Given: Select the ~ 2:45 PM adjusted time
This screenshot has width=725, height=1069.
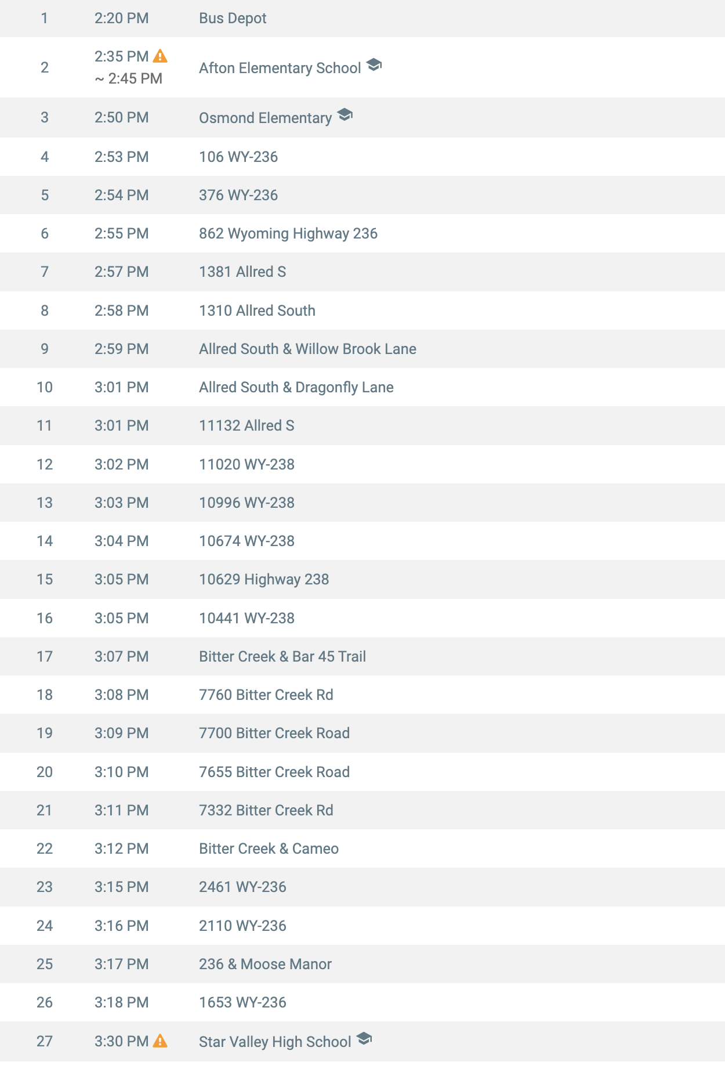Looking at the screenshot, I should tap(129, 78).
